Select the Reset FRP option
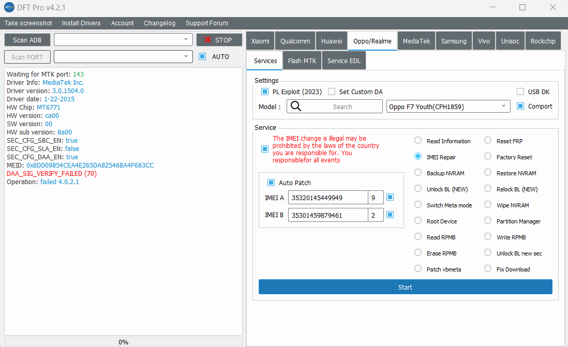The width and height of the screenshot is (568, 347). [488, 141]
